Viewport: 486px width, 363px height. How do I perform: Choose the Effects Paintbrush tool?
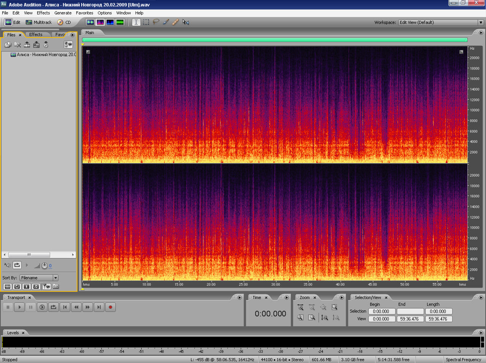pos(166,22)
